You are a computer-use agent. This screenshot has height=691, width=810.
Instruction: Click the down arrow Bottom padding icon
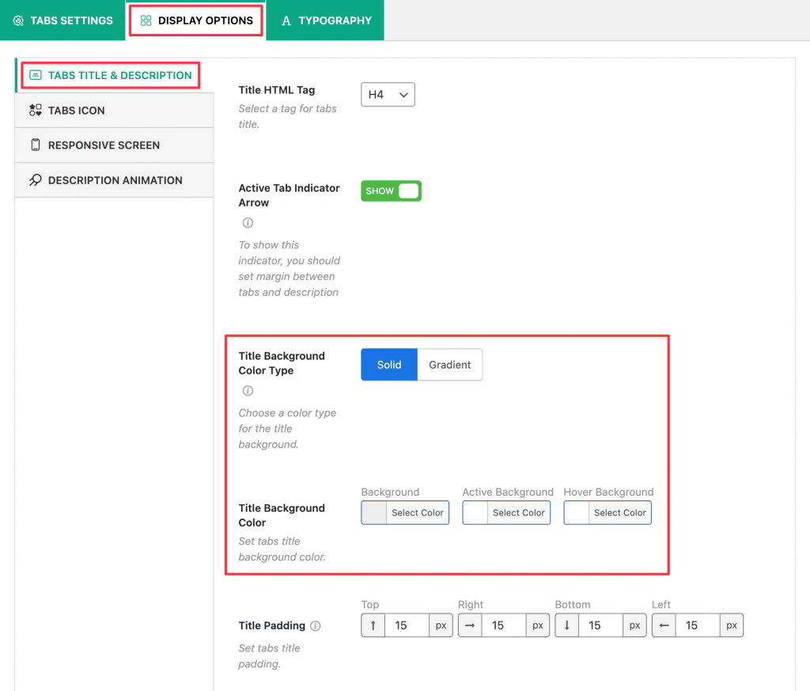tap(566, 625)
